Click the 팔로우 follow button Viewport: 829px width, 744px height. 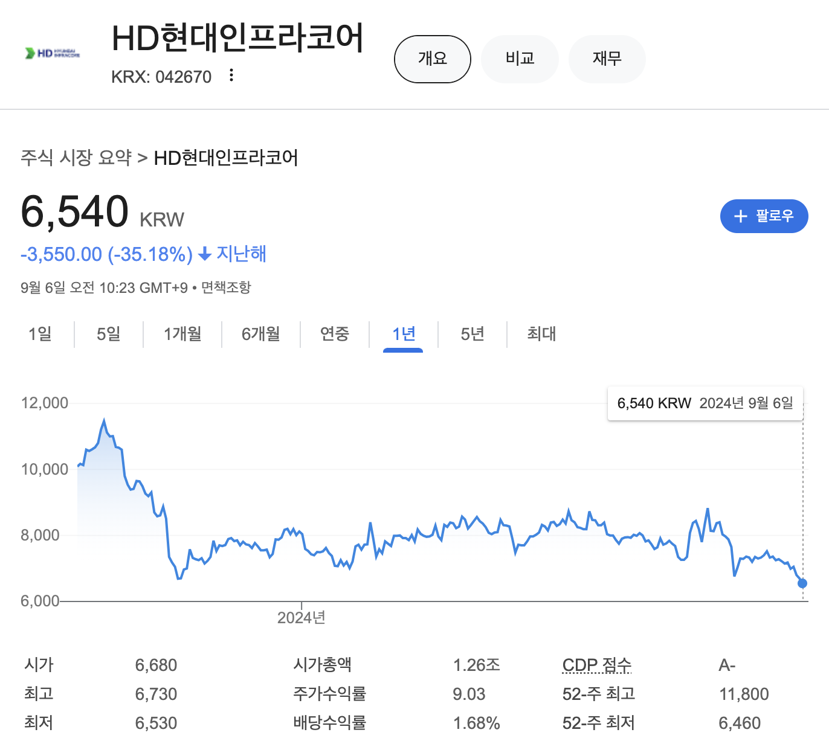click(764, 216)
